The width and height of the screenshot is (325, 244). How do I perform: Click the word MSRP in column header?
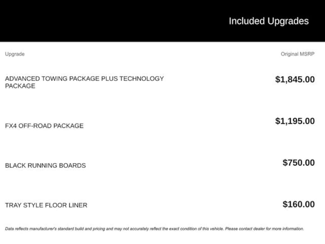307,54
